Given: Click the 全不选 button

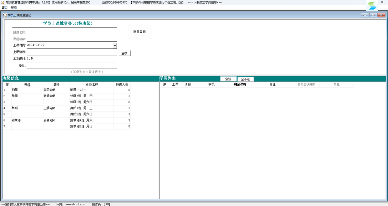Looking at the screenshot, I should [245, 79].
